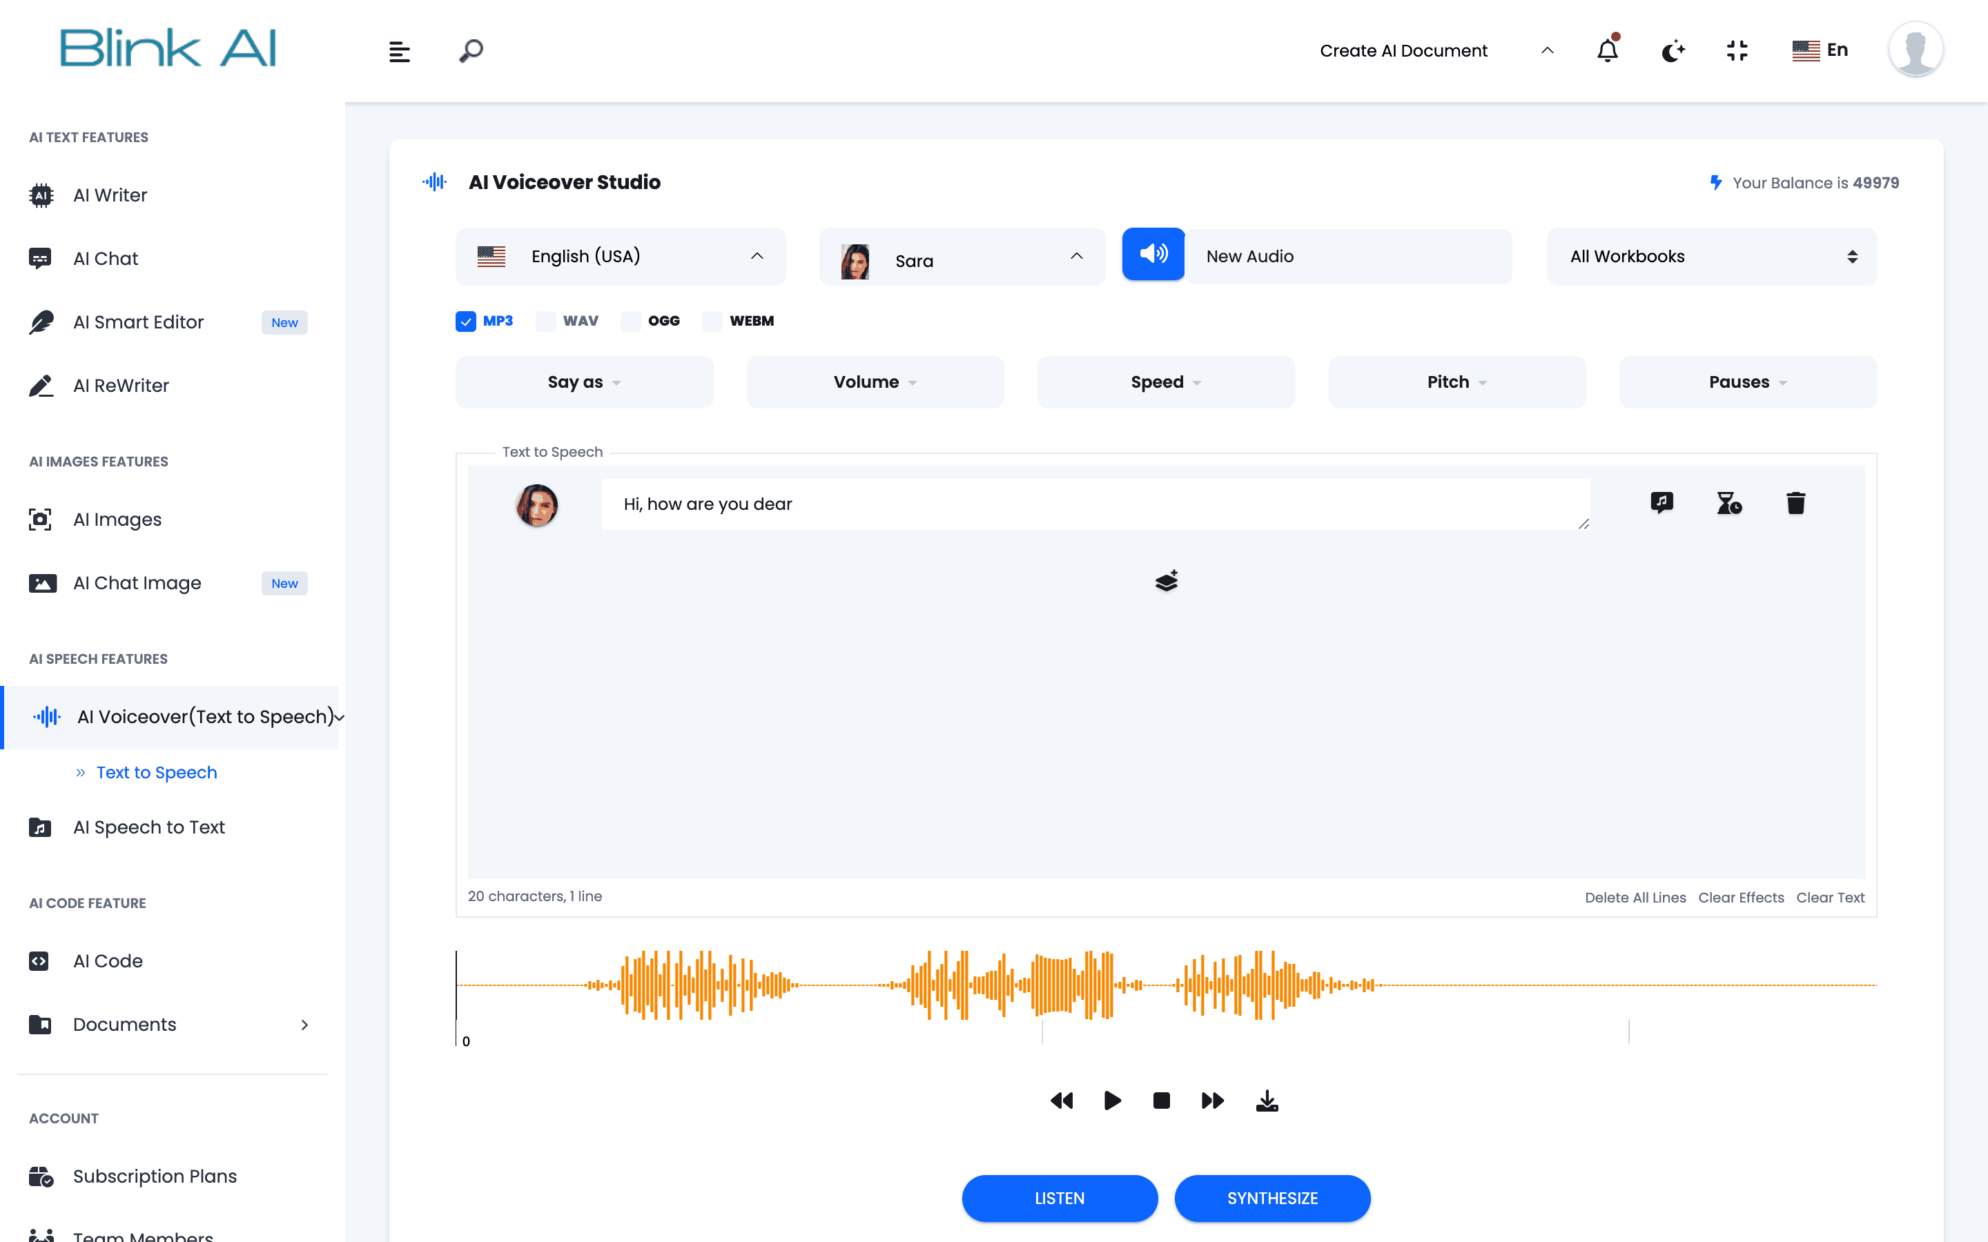This screenshot has width=1988, height=1242.
Task: Download the audio with download icon
Action: 1267,1101
